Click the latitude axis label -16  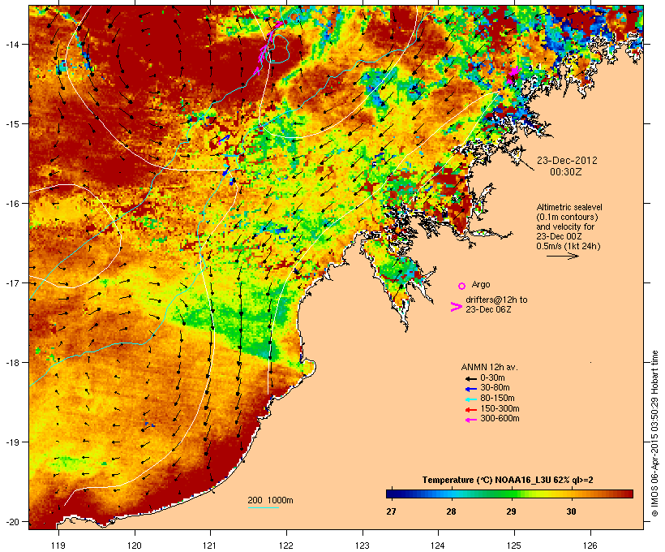[12, 204]
